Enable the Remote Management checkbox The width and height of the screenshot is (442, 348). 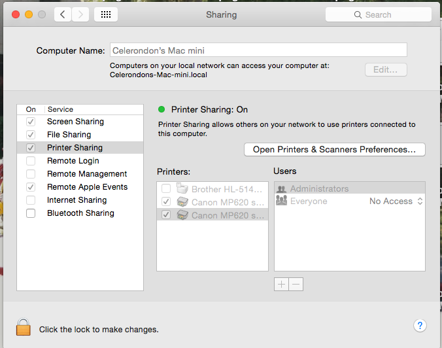31,174
